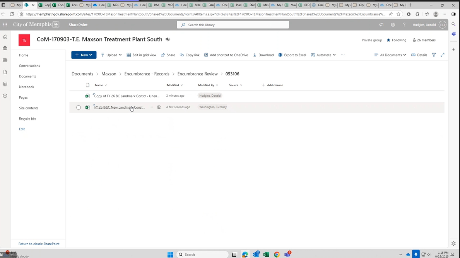Viewport: 460px width, 258px height.
Task: Expand library to full screen view
Action: [x=443, y=55]
